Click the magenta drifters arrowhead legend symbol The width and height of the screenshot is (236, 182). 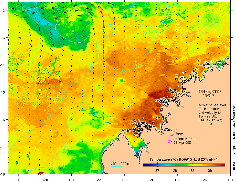click(x=170, y=141)
